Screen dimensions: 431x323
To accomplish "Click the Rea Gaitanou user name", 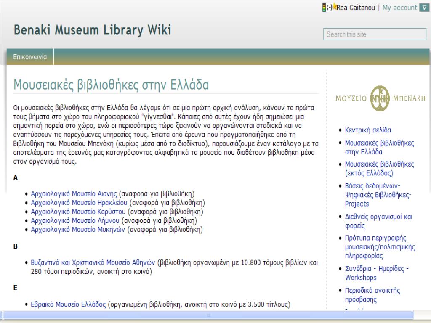I will [x=356, y=8].
